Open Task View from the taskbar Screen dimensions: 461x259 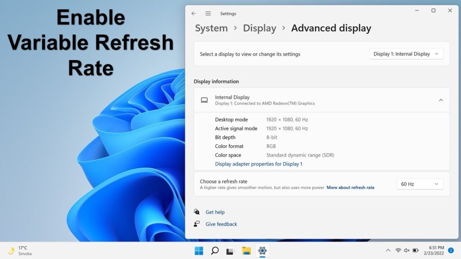[230, 250]
